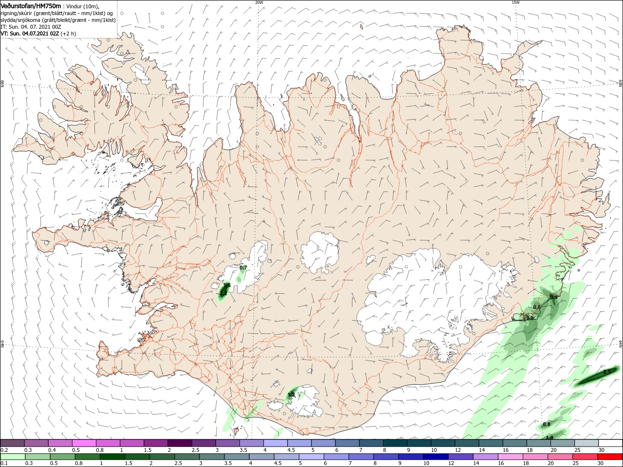
Task: Click the VT: Sun. 04.07.2021 02Z valid time
Action: [x=30, y=34]
